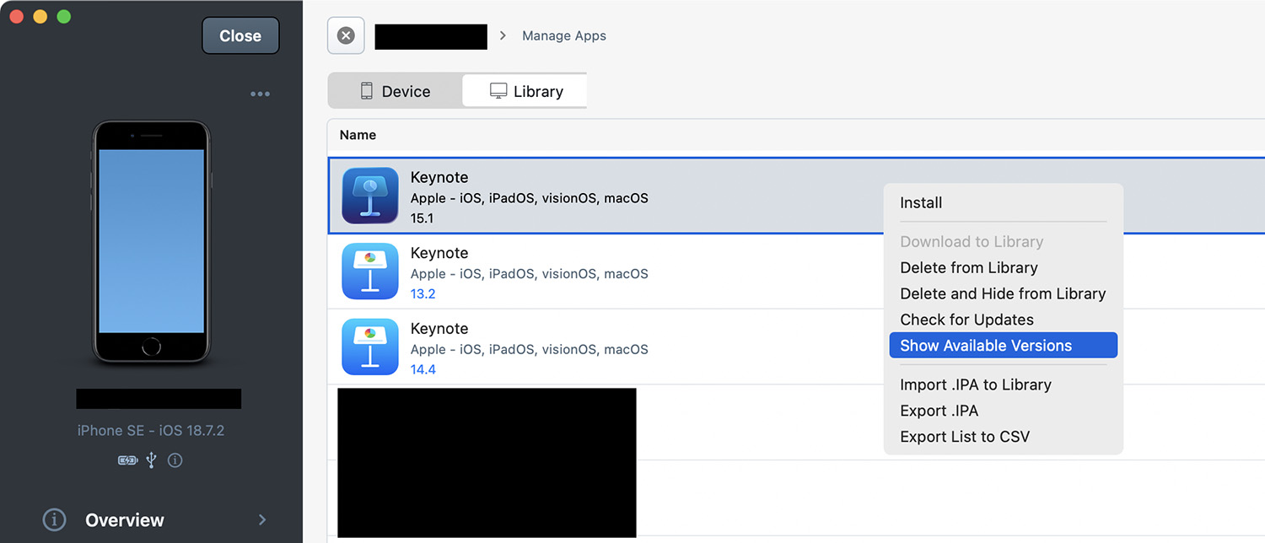This screenshot has height=543, width=1265.
Task: Choose Install from the context menu
Action: click(921, 202)
